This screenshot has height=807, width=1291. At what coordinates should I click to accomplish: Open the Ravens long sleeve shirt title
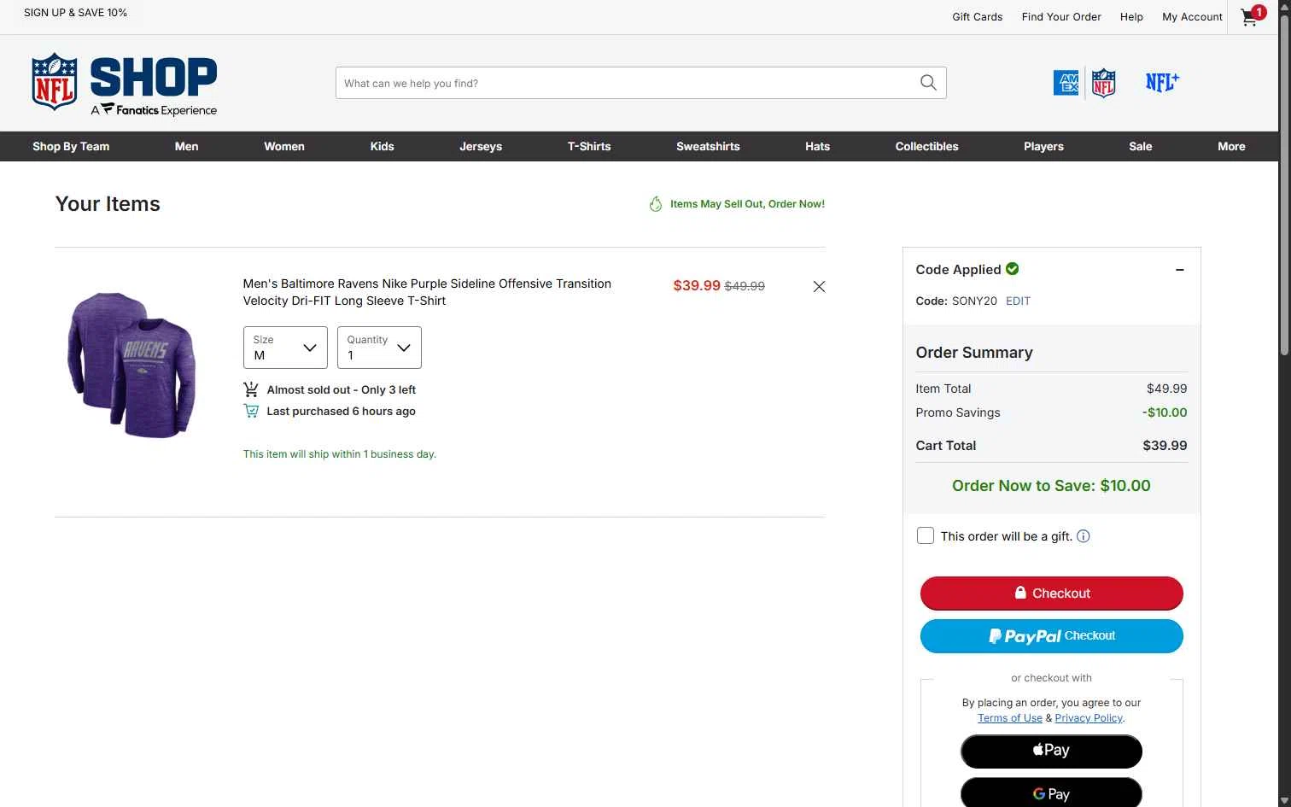tap(427, 292)
